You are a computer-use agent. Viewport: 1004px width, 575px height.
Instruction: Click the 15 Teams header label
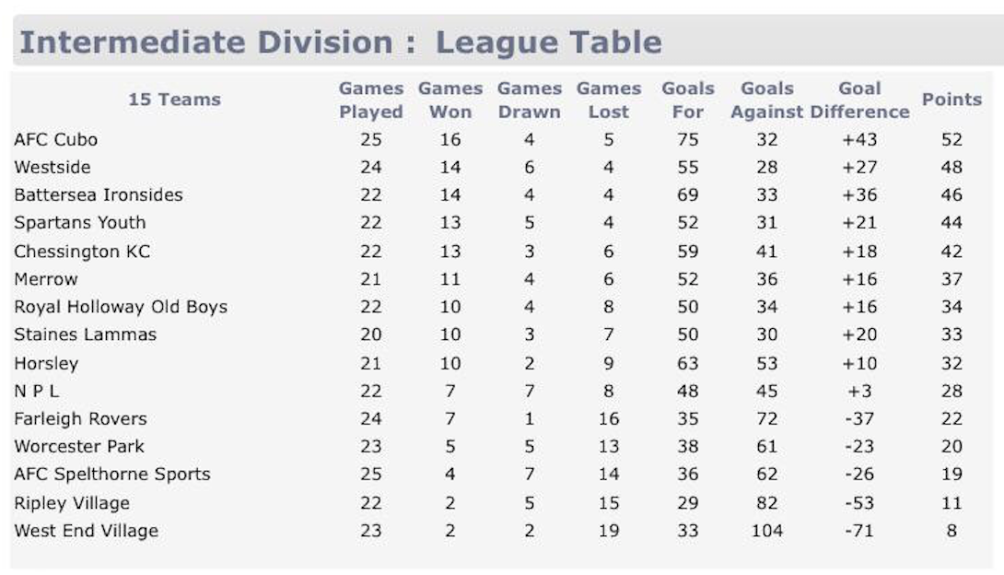click(x=174, y=100)
